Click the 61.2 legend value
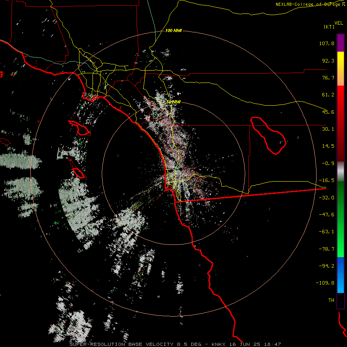 click(328, 95)
